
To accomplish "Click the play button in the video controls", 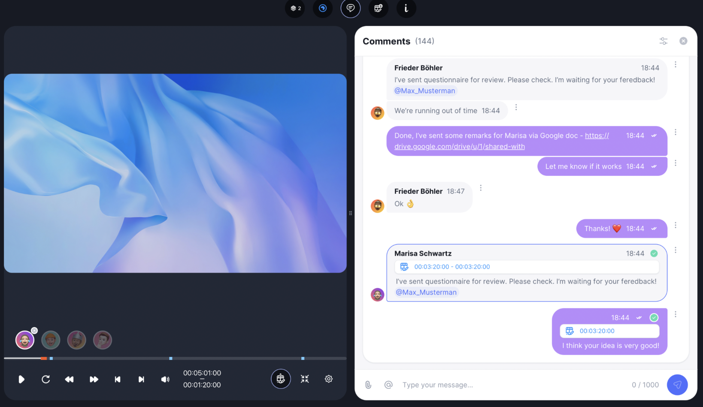I will [x=21, y=379].
